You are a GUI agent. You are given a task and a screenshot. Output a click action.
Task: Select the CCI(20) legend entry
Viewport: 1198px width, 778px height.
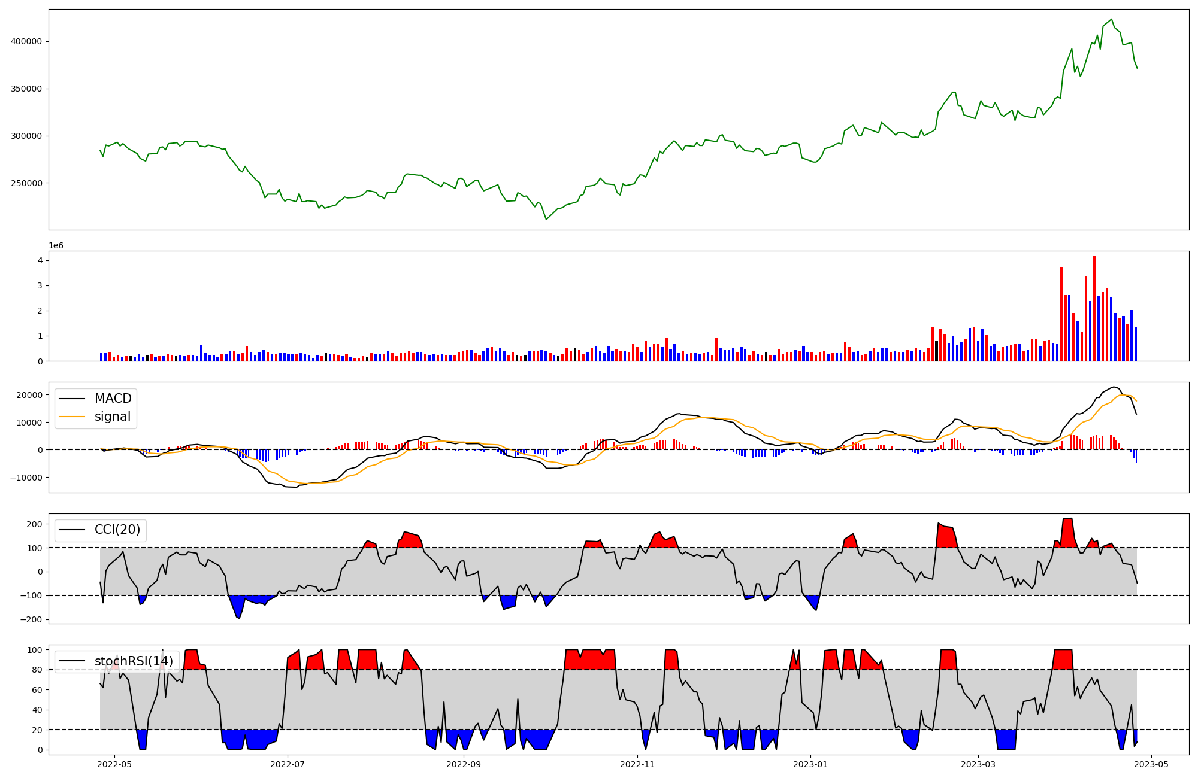[x=117, y=530]
